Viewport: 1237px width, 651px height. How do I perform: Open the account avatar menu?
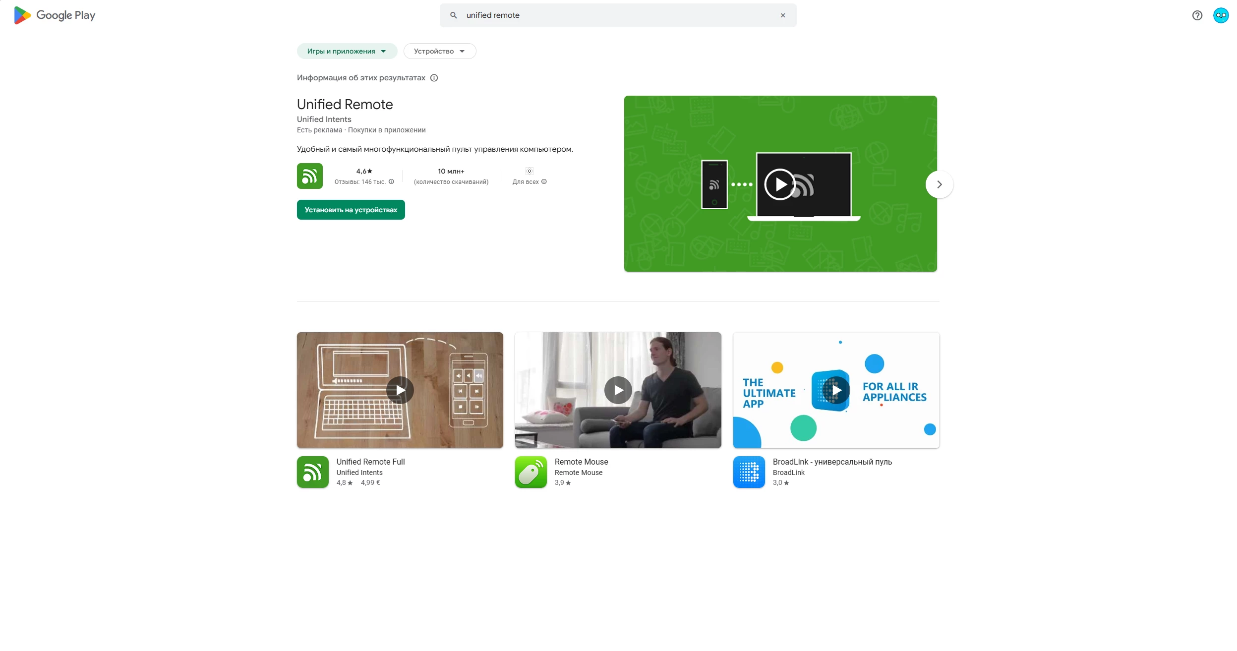[x=1221, y=15]
